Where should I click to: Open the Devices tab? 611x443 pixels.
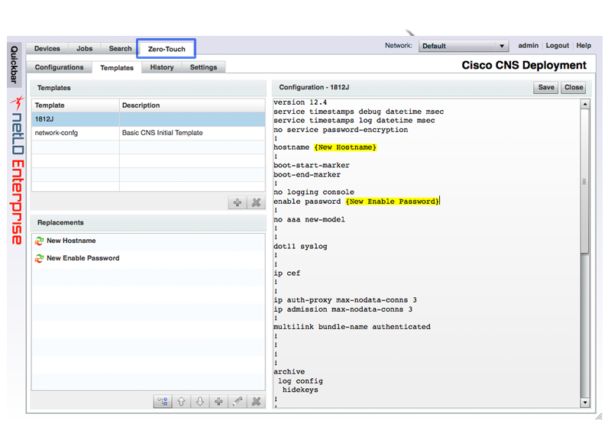click(47, 48)
